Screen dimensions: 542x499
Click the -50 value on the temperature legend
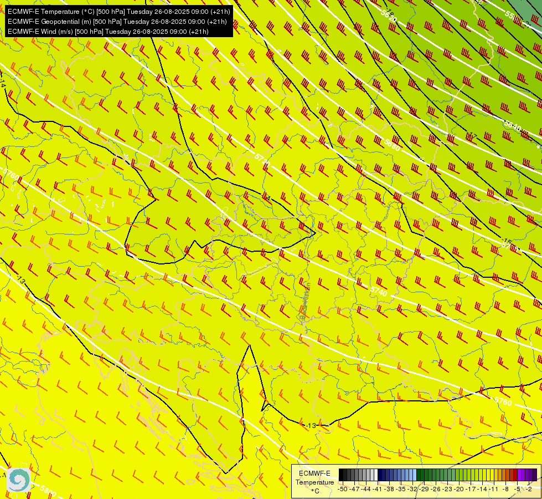coord(343,490)
